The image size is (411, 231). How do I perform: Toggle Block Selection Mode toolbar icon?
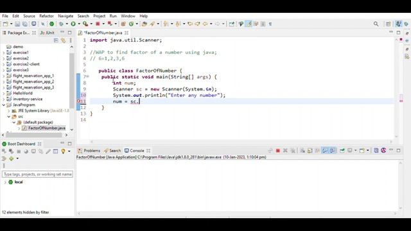click(263, 24)
